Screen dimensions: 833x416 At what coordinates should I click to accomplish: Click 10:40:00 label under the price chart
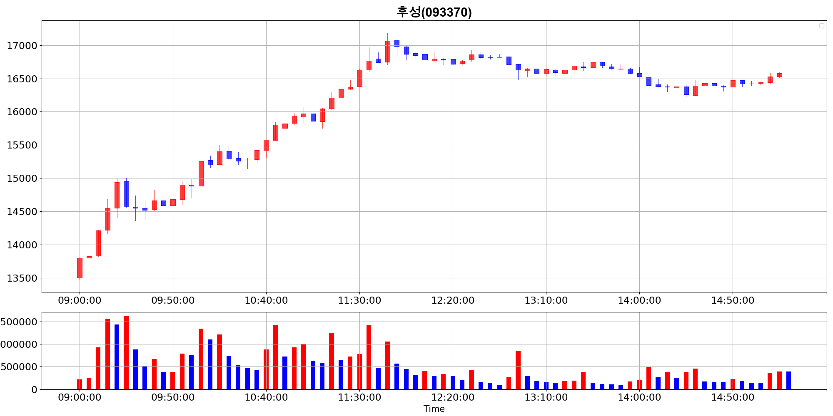266,300
